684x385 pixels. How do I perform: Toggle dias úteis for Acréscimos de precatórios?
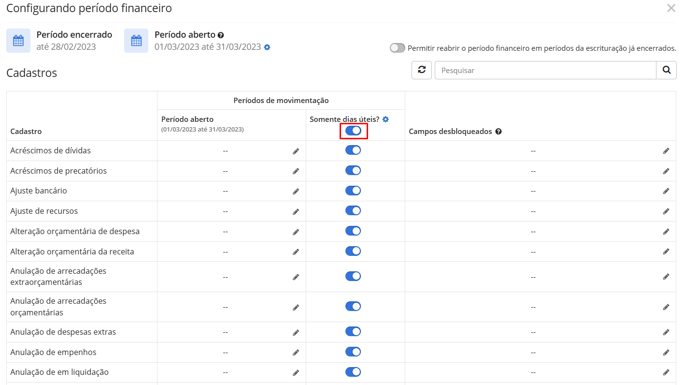point(353,170)
